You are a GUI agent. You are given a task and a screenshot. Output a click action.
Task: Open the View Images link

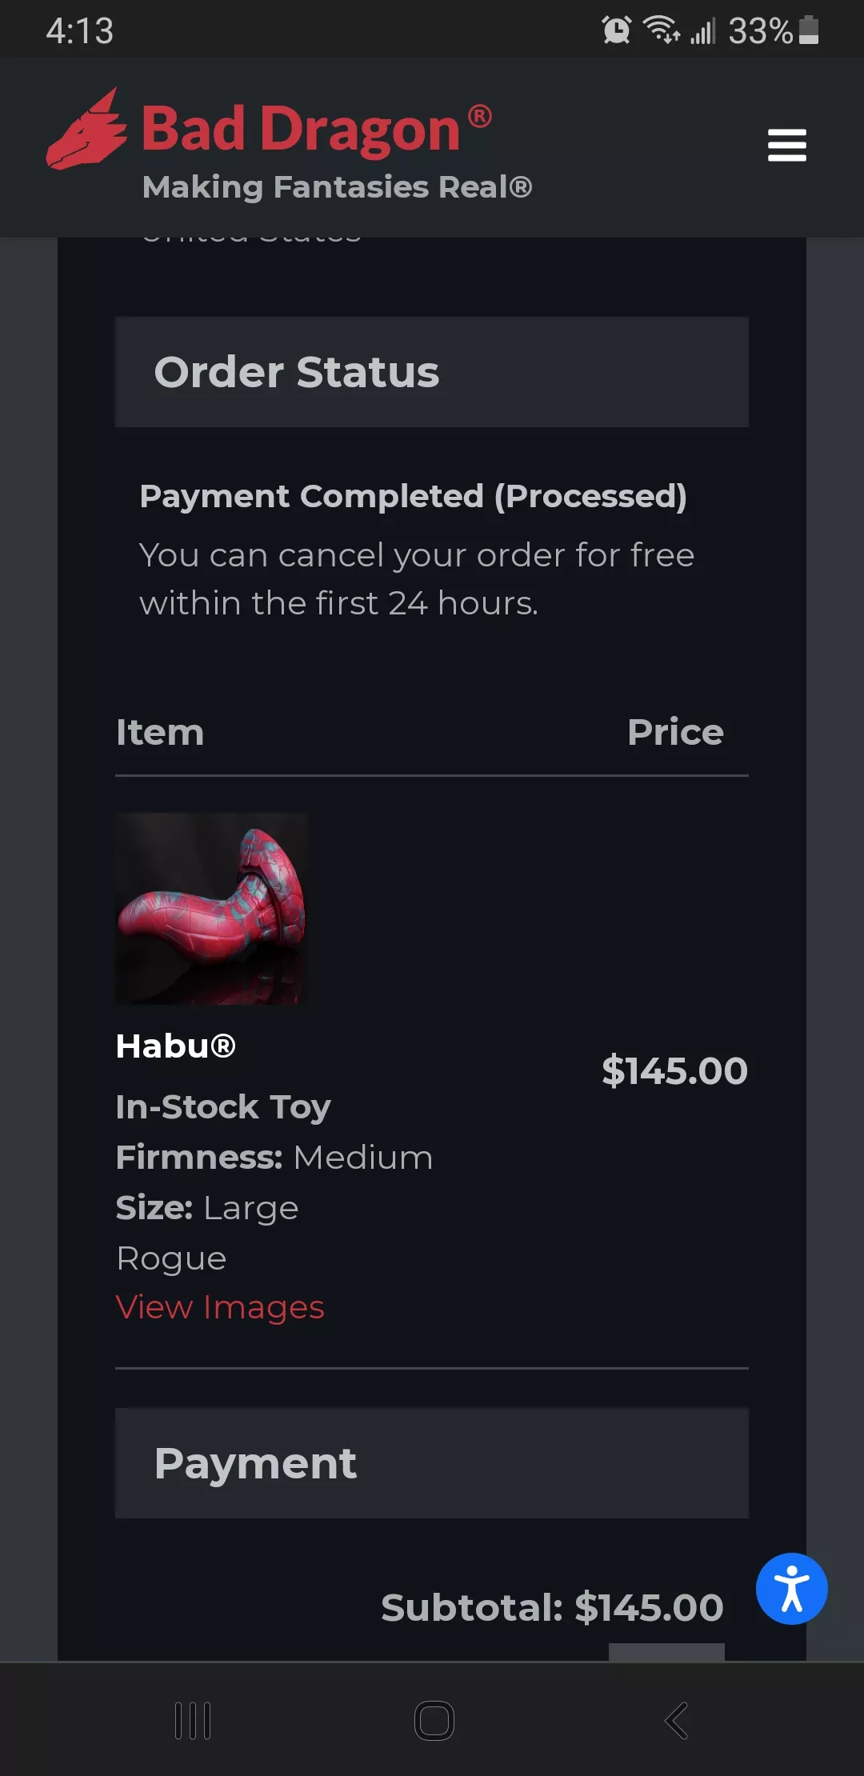[x=219, y=1307]
